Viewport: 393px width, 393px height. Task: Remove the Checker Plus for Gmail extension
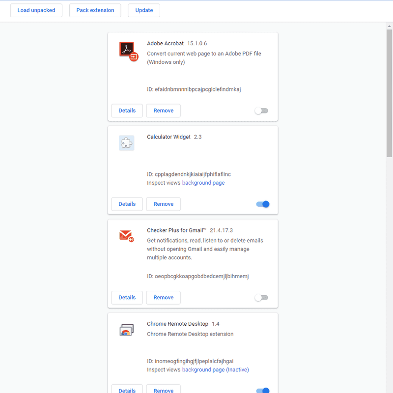click(164, 298)
